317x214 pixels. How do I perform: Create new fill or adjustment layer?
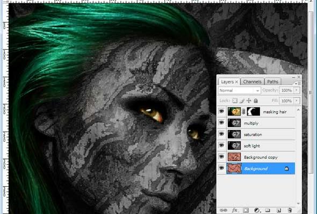click(x=257, y=210)
